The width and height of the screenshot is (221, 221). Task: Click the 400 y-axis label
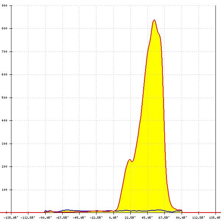click(4, 121)
